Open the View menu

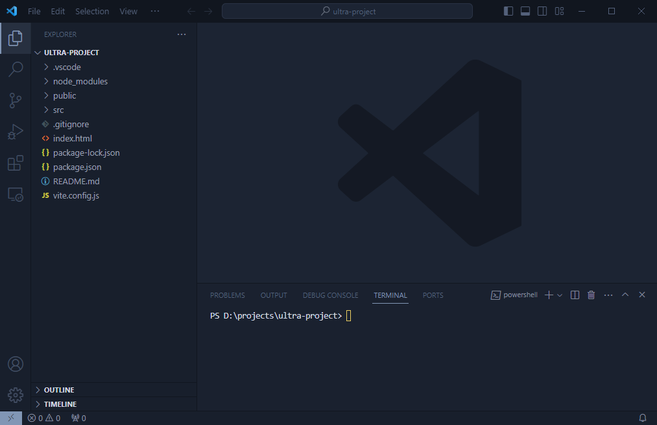pos(128,11)
